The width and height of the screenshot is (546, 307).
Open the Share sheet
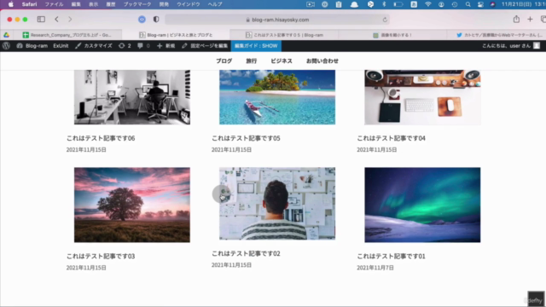pyautogui.click(x=516, y=20)
